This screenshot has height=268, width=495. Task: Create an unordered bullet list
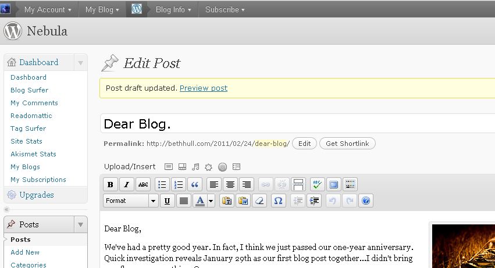[x=162, y=185]
